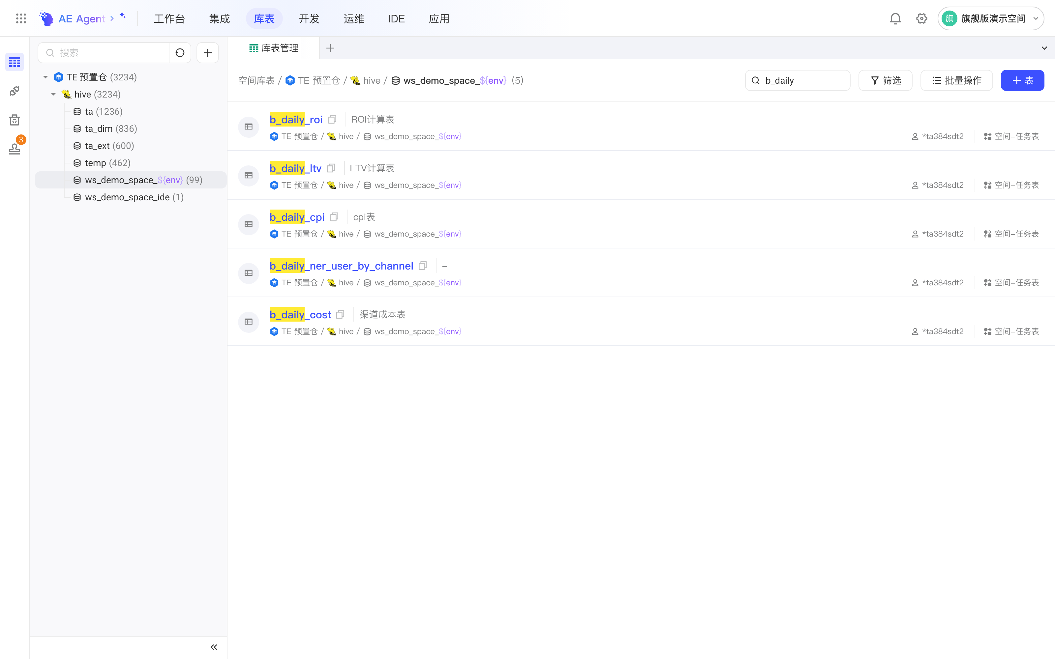Click the blue + 表 button

[1022, 80]
